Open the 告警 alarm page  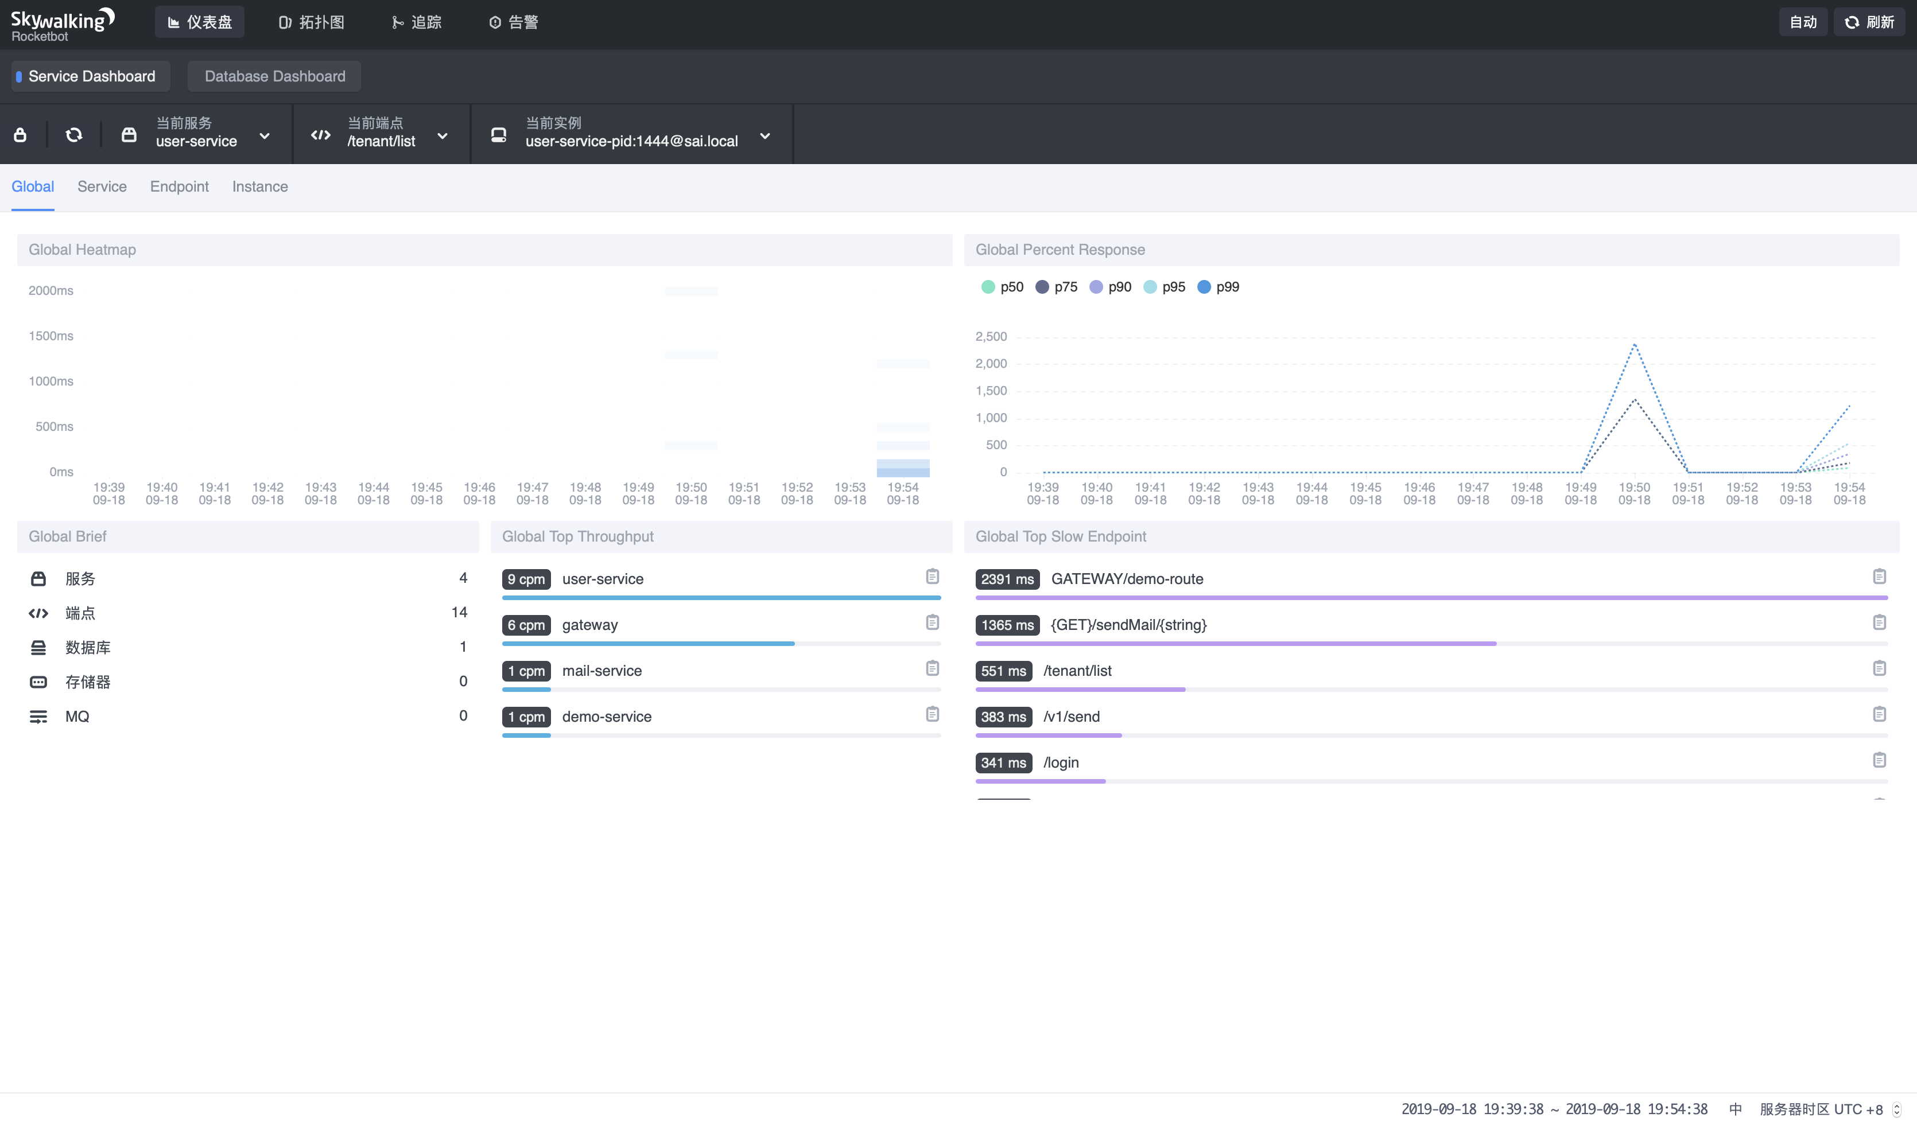tap(514, 22)
